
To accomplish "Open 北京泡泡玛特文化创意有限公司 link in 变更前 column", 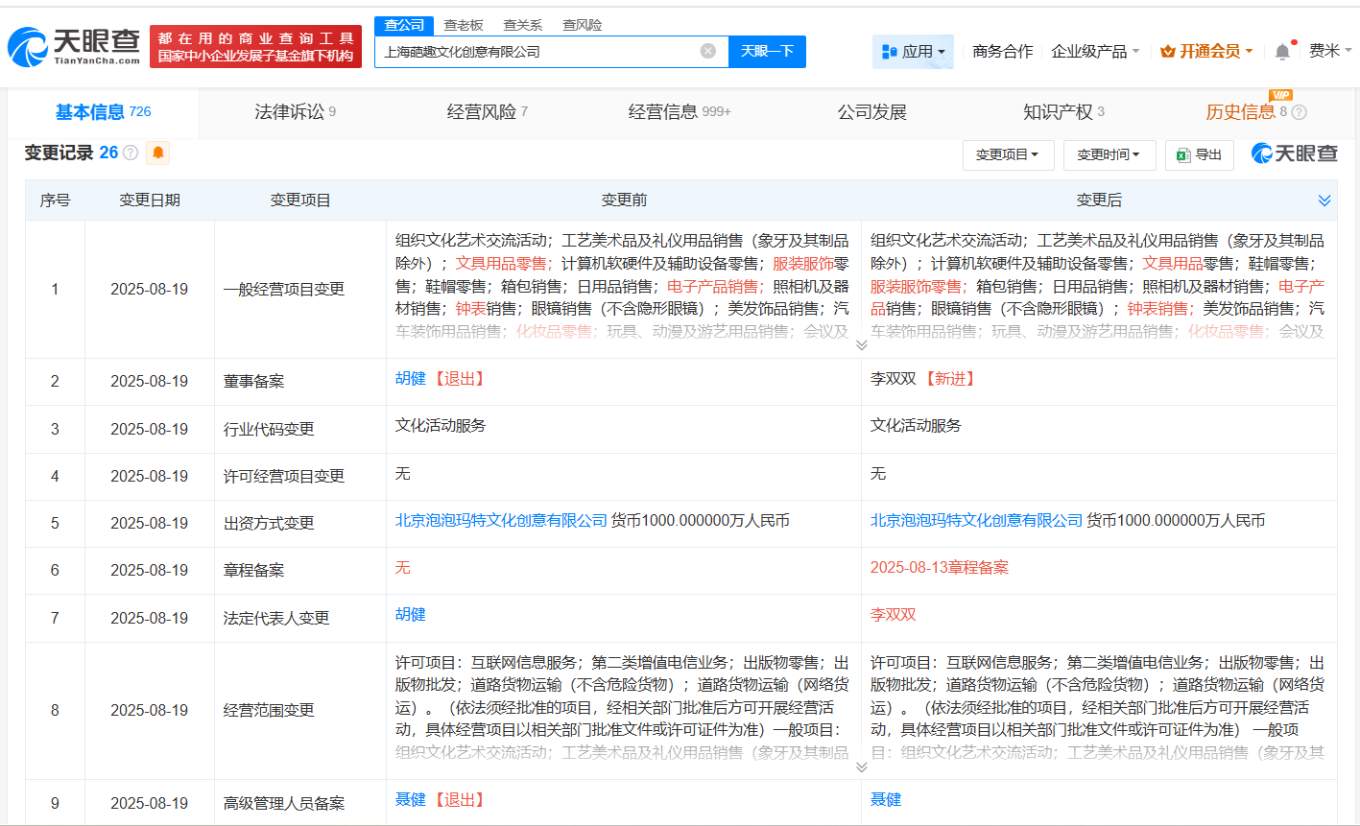I will click(x=501, y=520).
